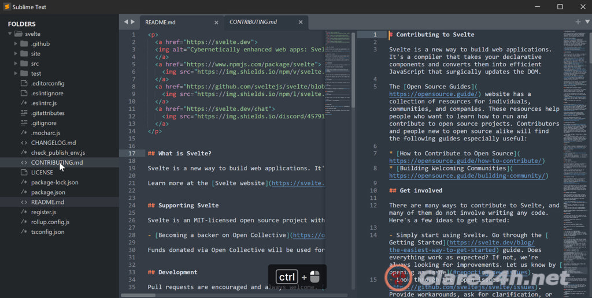Click the svelte folder icon

click(18, 34)
